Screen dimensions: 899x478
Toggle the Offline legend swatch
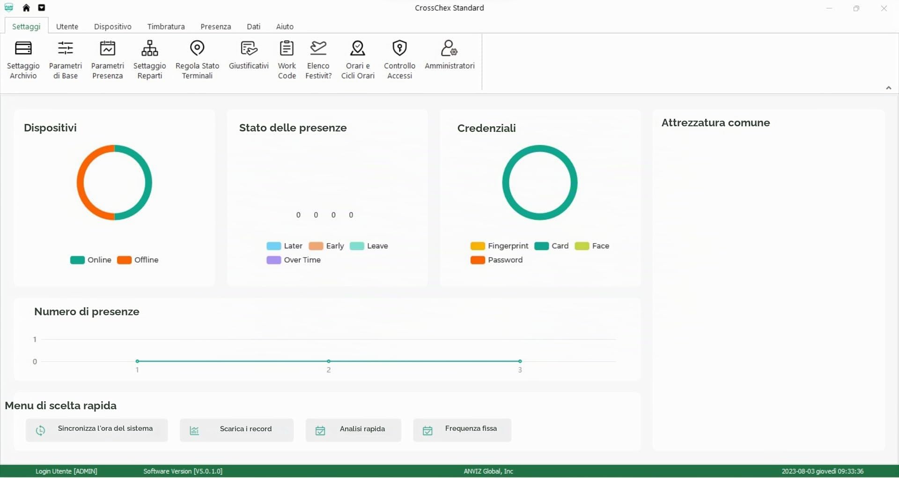click(124, 260)
